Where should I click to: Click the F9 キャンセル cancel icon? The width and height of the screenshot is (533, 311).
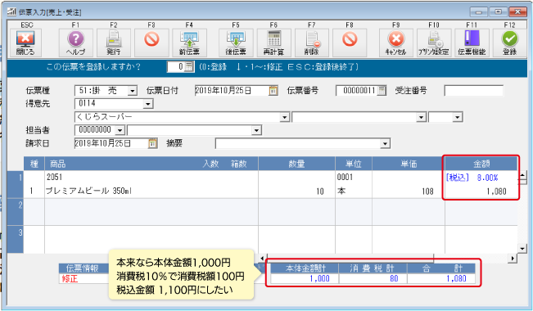click(396, 43)
